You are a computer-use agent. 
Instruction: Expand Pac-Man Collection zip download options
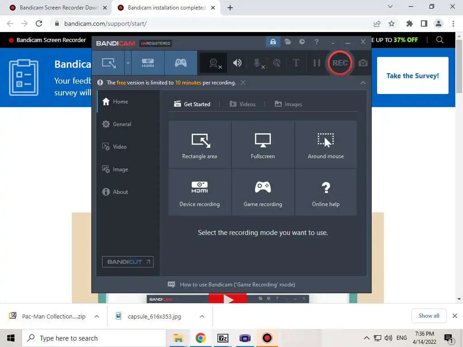point(97,316)
